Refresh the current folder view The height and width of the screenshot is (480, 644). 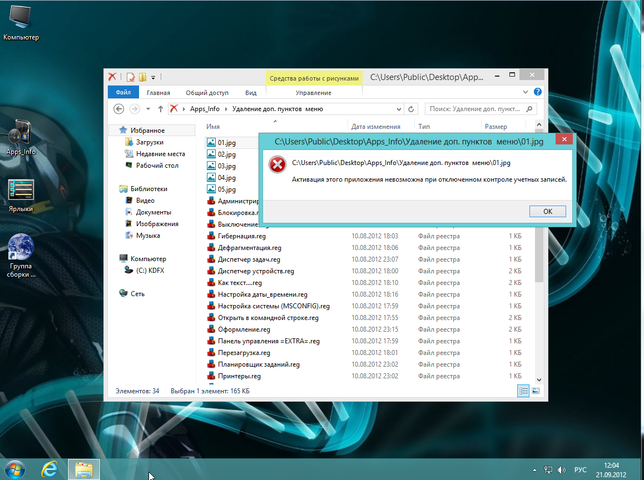(x=411, y=109)
